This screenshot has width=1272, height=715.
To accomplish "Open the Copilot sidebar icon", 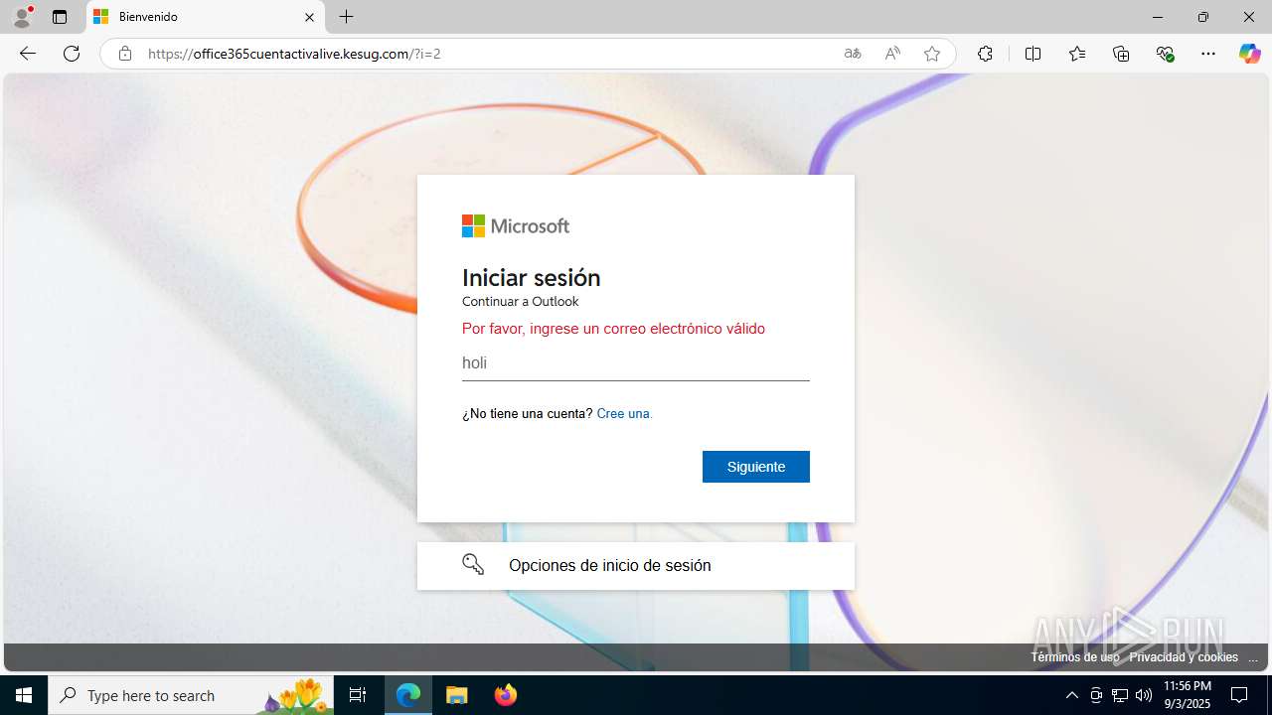I will point(1249,54).
